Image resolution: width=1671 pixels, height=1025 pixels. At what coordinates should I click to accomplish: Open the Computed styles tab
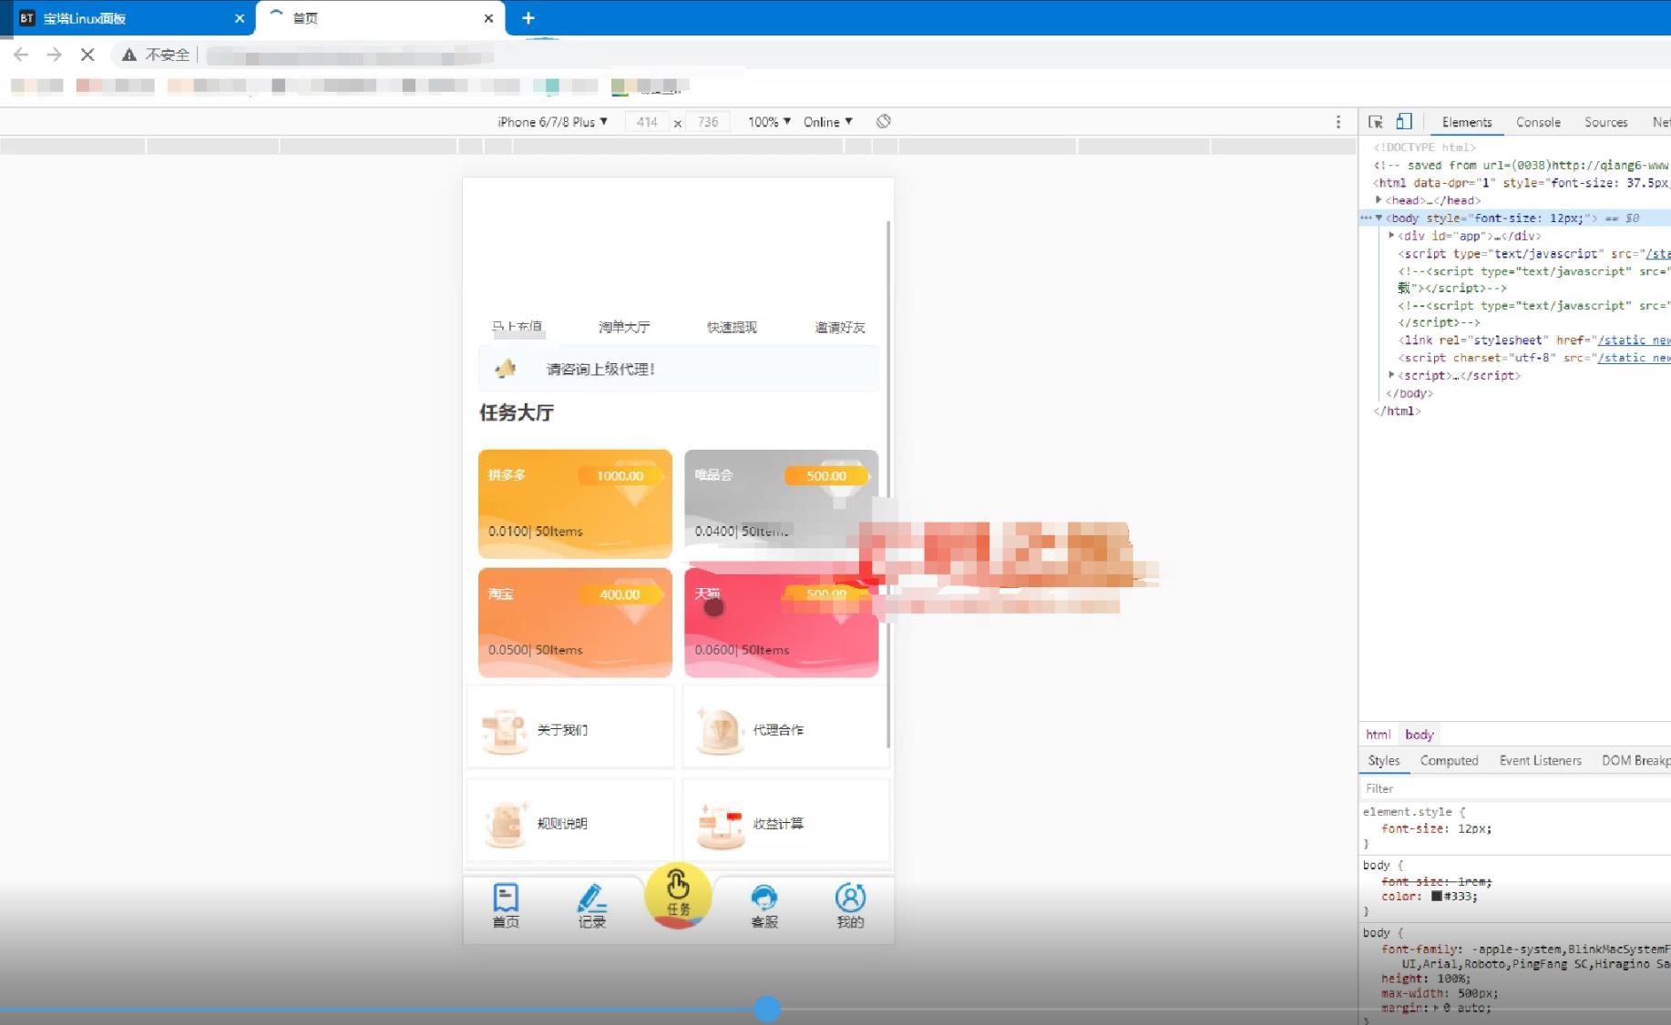[1449, 760]
